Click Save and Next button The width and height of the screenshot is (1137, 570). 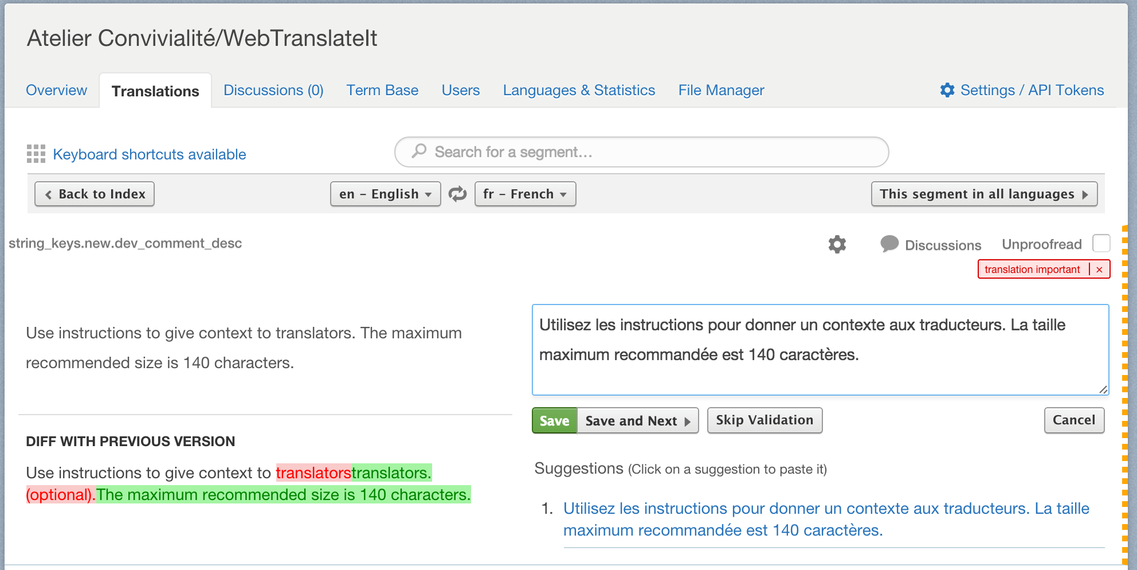(637, 420)
